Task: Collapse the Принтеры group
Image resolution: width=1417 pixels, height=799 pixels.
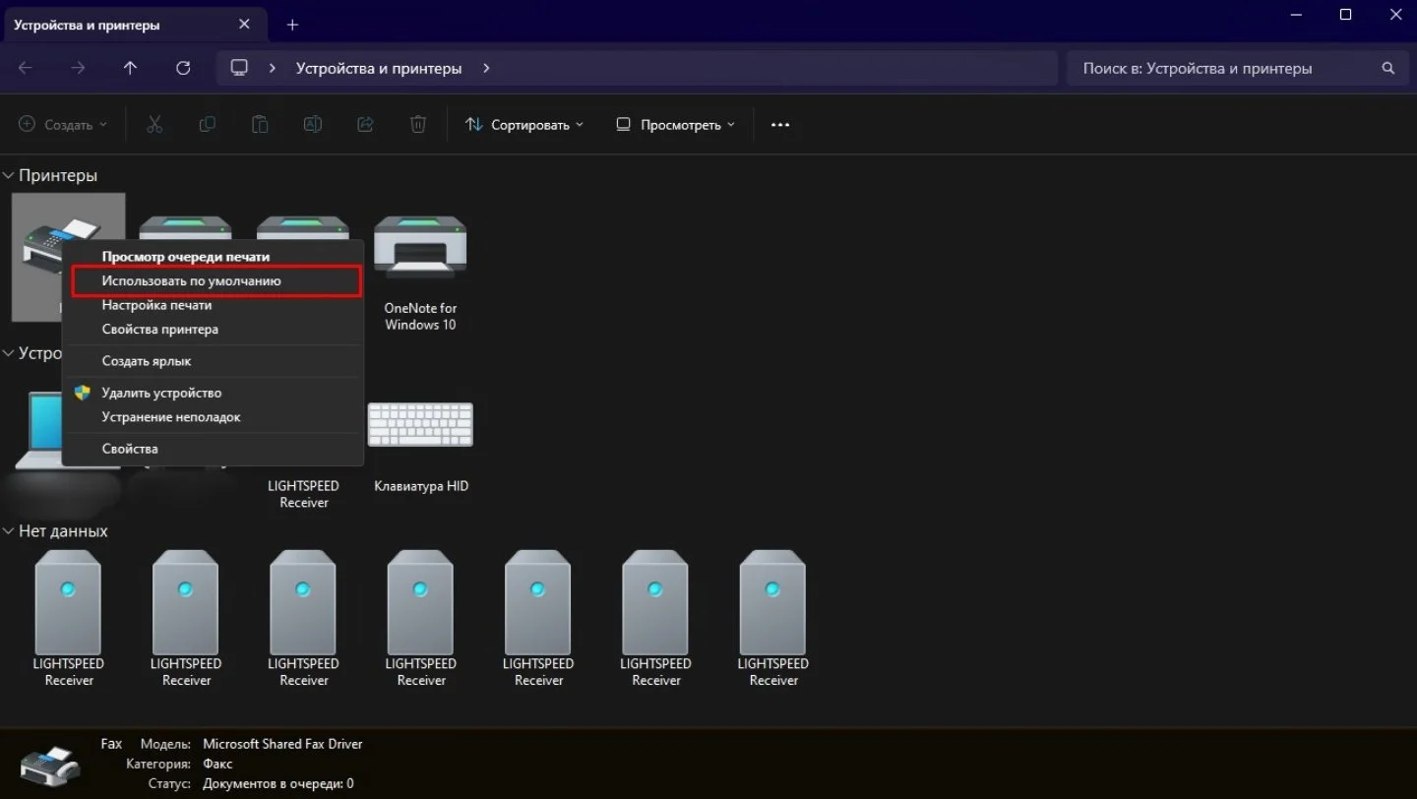Action: pos(9,176)
